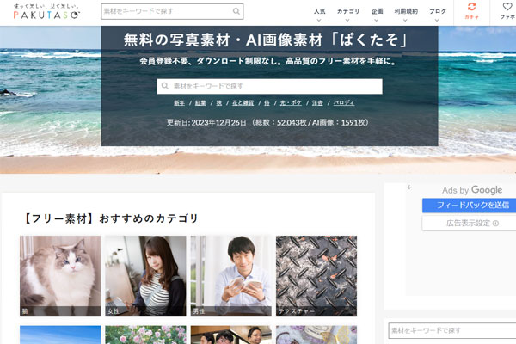Click the back arrow in the Google ads panel

click(x=409, y=187)
